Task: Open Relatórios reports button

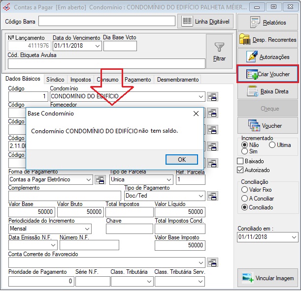Action: pos(268,22)
